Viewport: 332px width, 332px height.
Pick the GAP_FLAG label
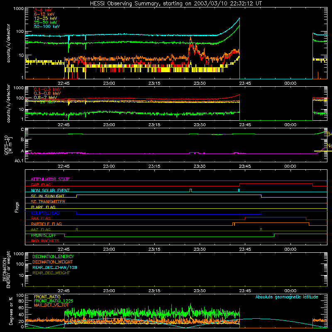click(x=41, y=185)
